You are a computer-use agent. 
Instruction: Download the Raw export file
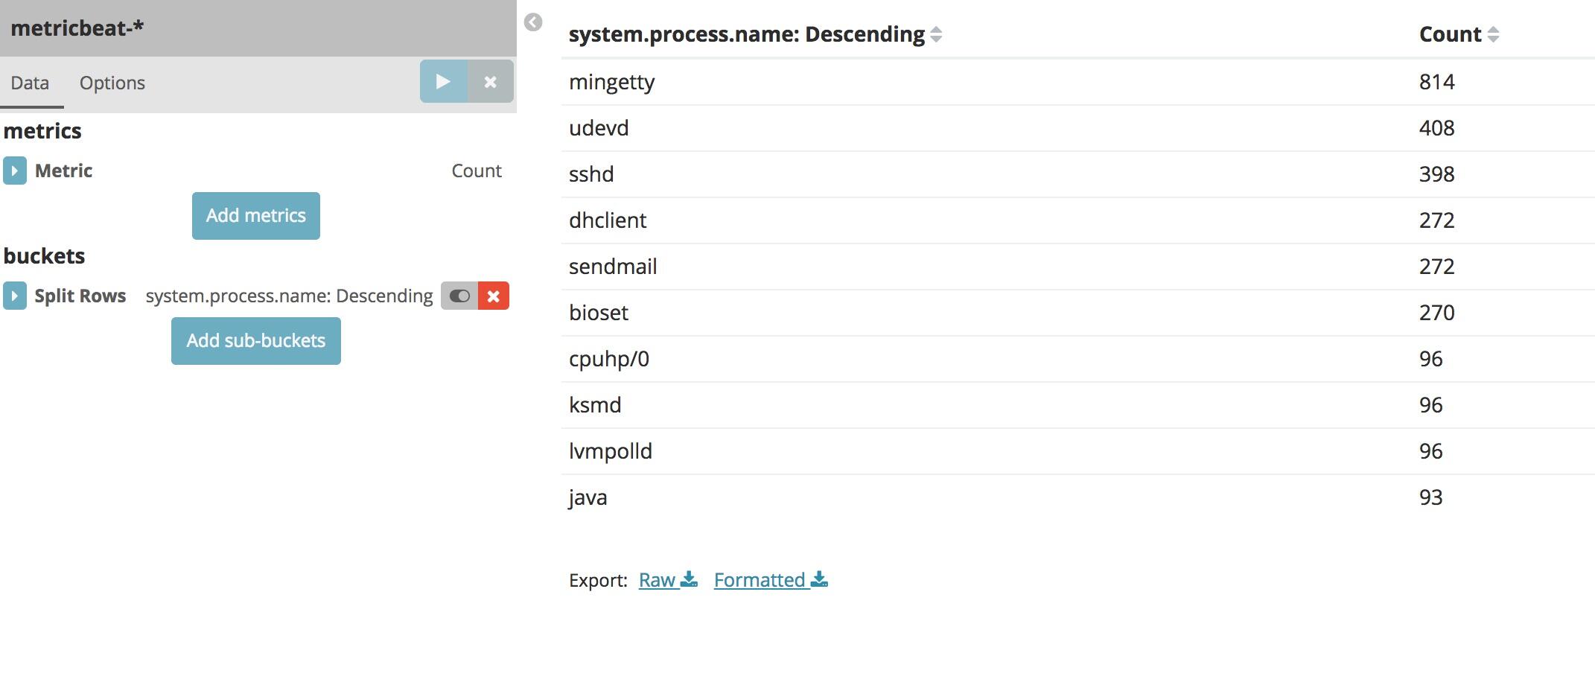[x=668, y=580]
